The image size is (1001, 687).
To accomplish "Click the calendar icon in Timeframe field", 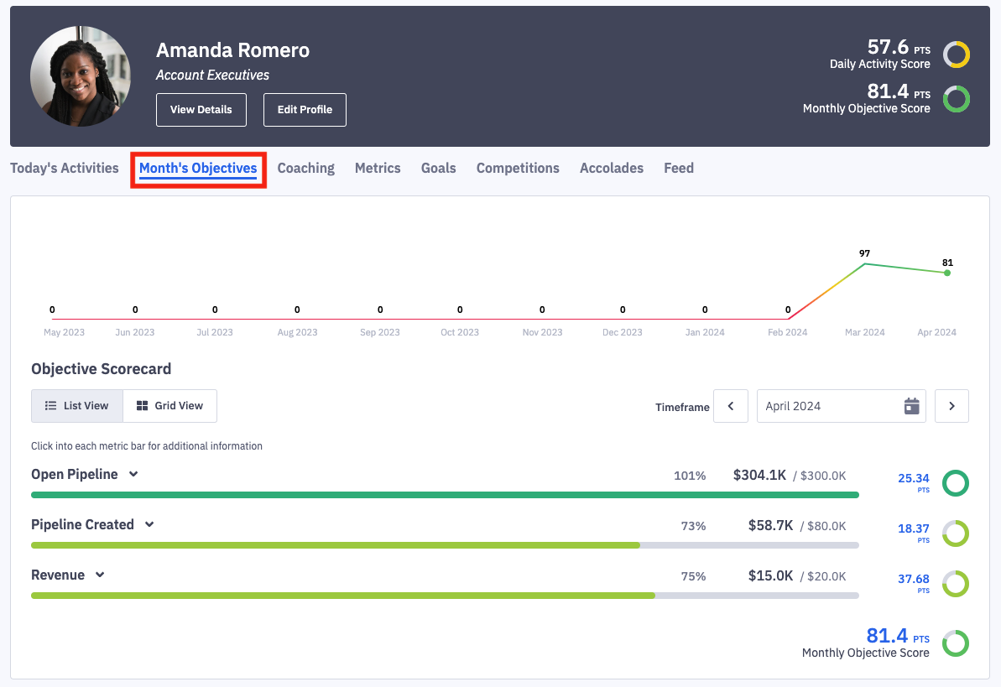I will (x=911, y=406).
